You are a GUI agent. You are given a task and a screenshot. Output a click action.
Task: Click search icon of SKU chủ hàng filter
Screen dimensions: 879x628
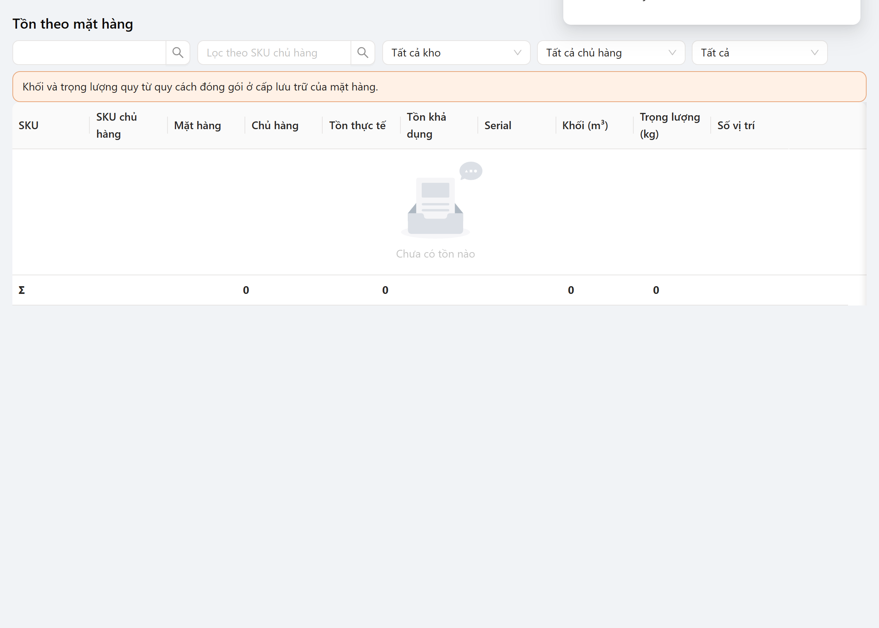tap(363, 53)
